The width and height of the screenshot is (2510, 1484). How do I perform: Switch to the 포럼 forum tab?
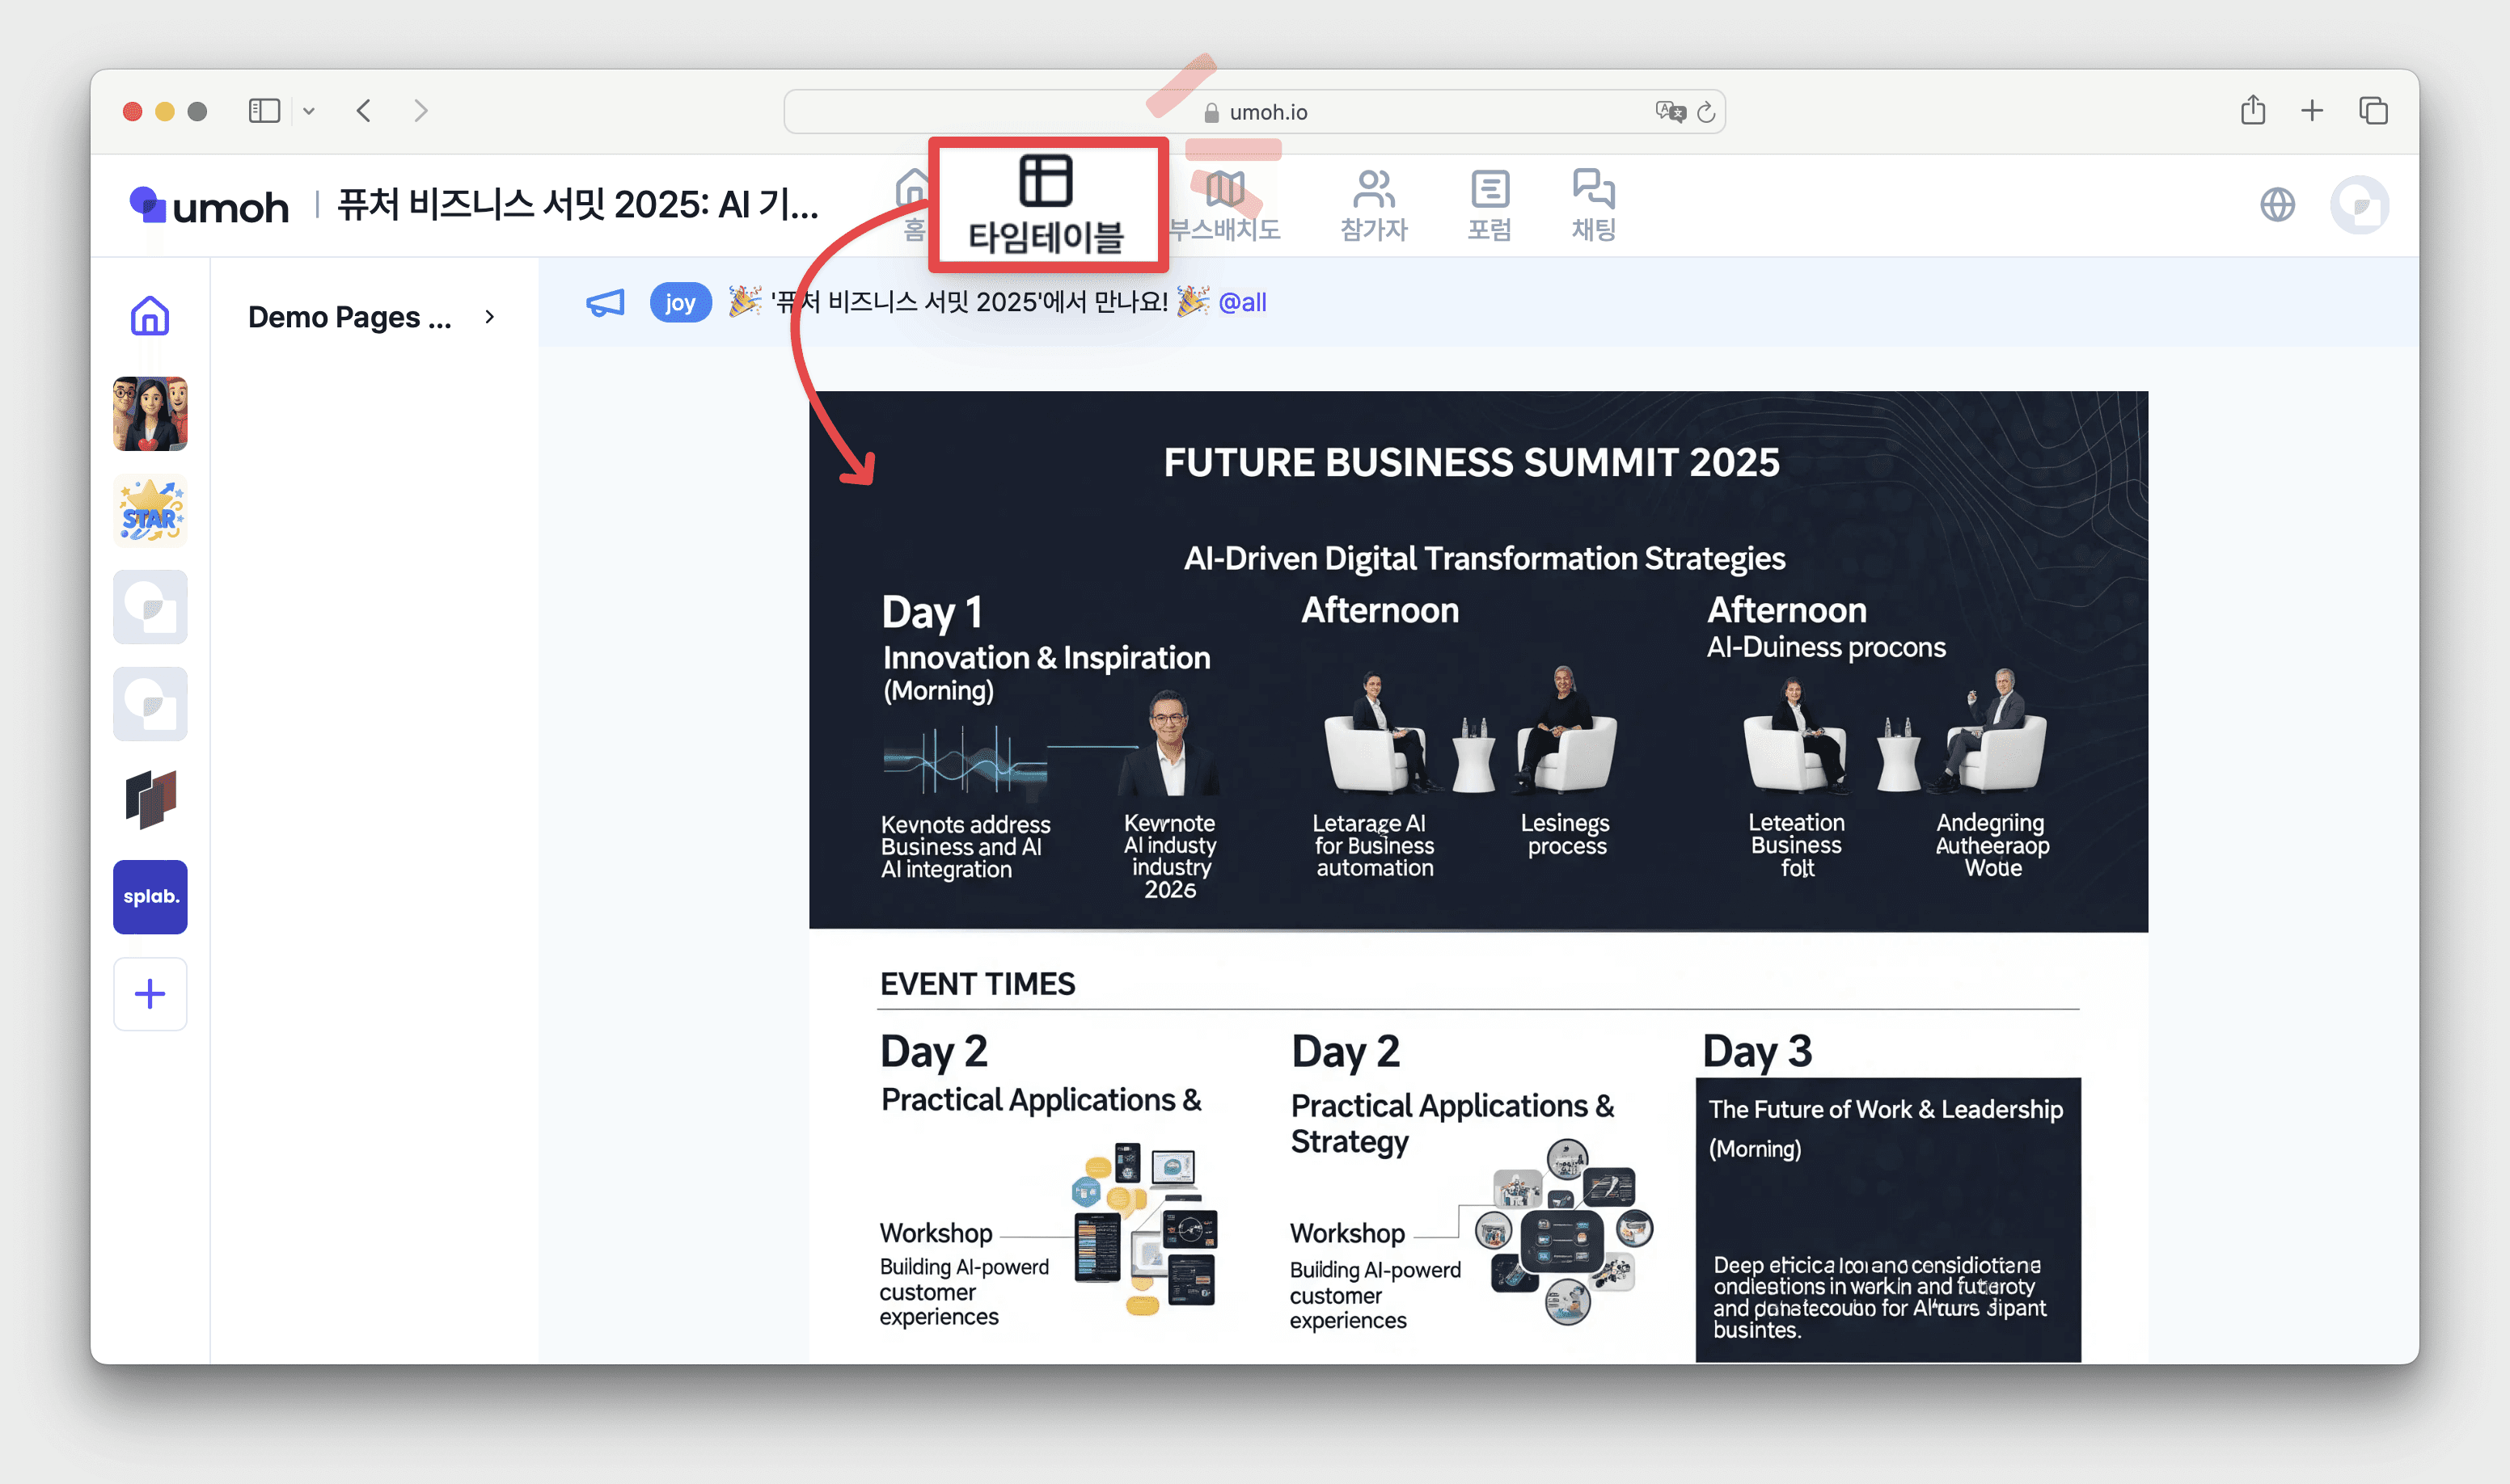(1489, 205)
